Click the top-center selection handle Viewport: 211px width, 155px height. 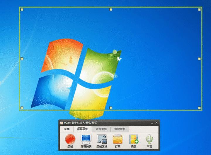pyautogui.click(x=110, y=10)
